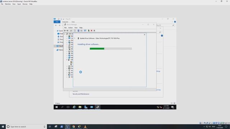Open guest Windows Server Start button
This screenshot has width=230, height=129.
[x=56, y=107]
